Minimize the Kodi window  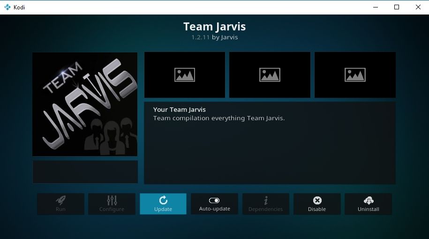(376, 7)
